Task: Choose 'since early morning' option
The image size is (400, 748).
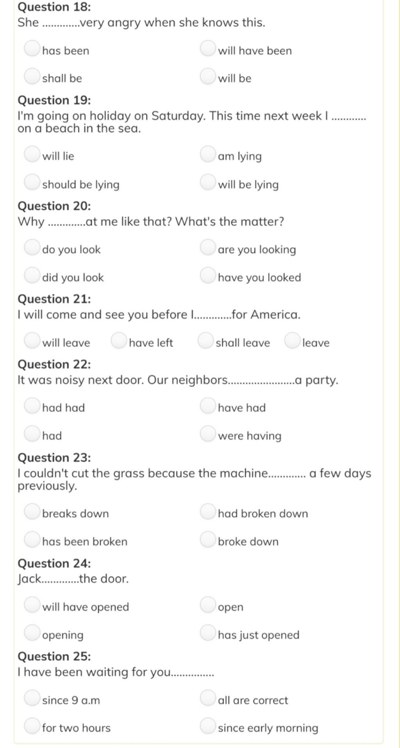Action: (208, 725)
